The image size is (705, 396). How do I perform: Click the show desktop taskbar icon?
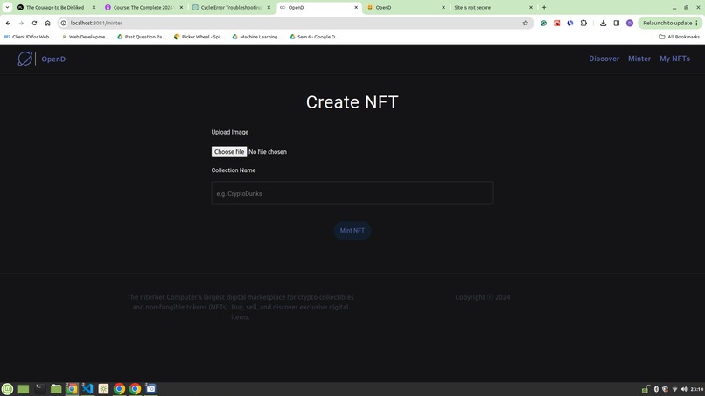pos(24,389)
